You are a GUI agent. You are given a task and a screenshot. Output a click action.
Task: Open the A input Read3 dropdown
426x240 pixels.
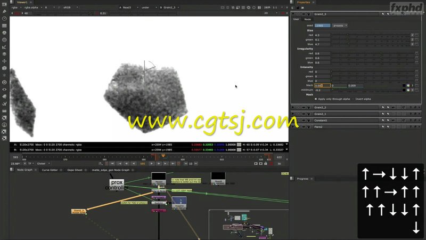click(x=128, y=7)
